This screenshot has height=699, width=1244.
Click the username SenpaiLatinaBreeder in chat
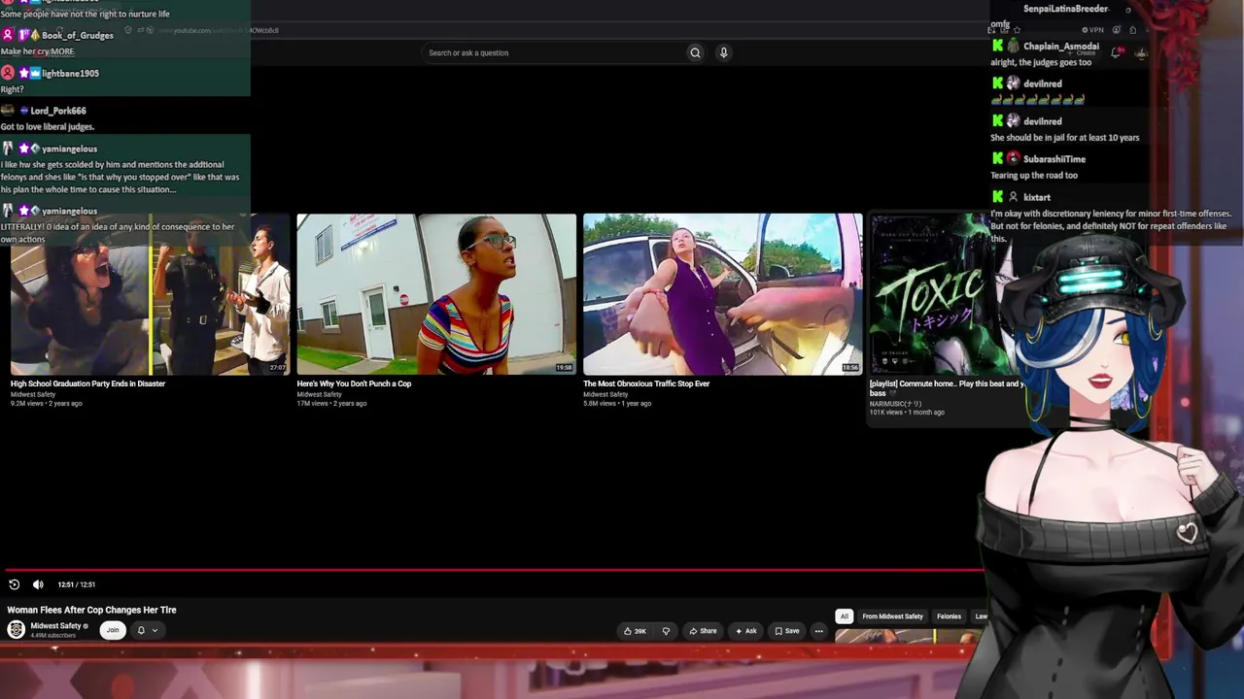[x=1065, y=9]
